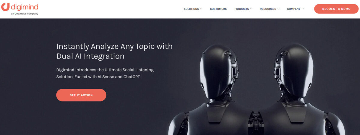Click the See It Action button
The width and height of the screenshot is (360, 135).
coord(81,95)
